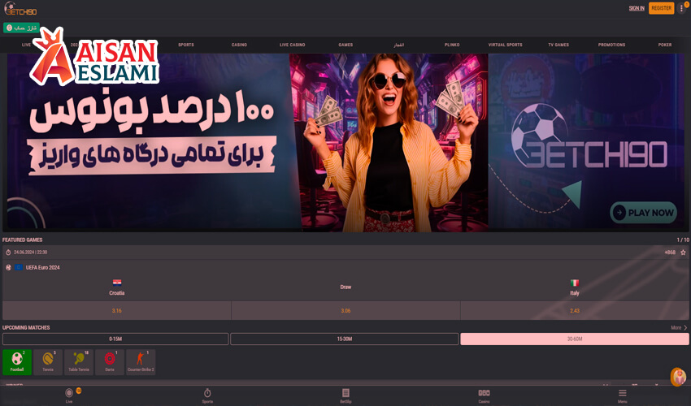The width and height of the screenshot is (691, 406).
Task: Open the SPORTS navigation tab
Action: click(186, 45)
